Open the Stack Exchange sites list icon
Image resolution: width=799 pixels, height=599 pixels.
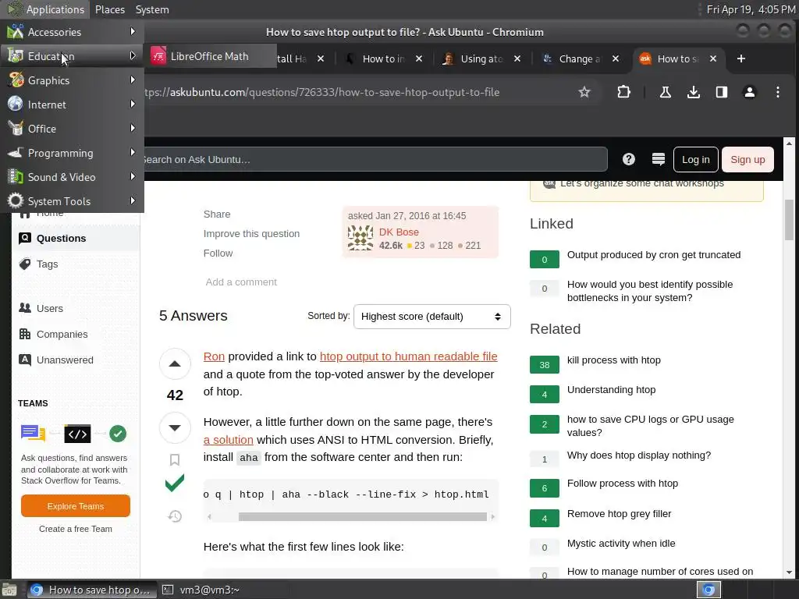click(659, 159)
